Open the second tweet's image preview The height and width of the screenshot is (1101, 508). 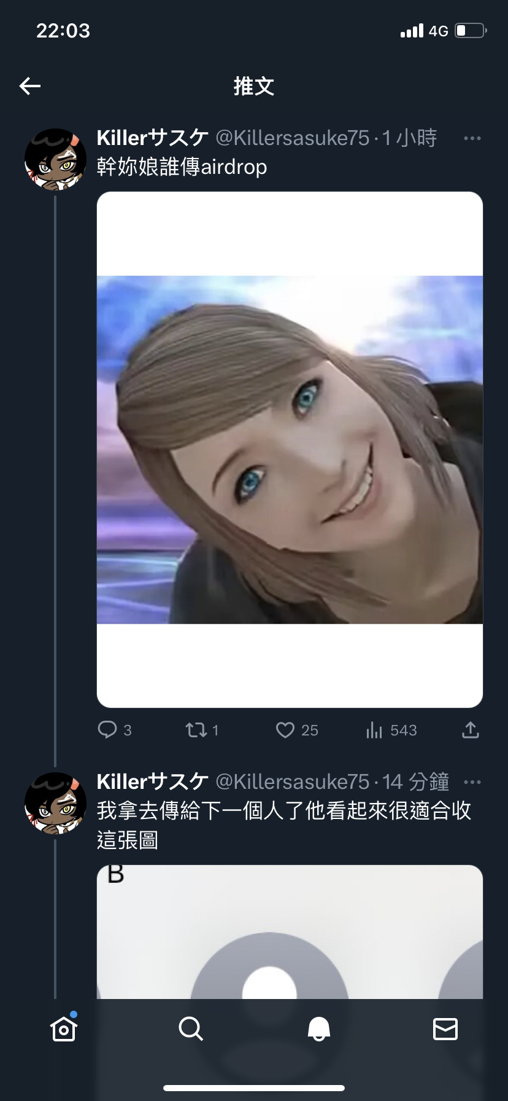coord(290,931)
